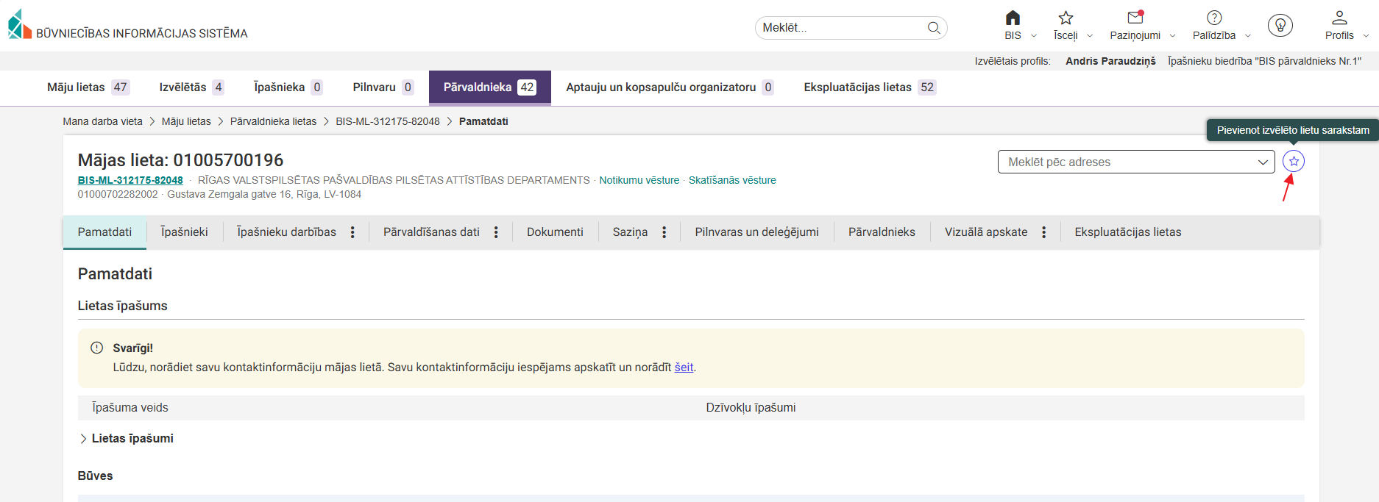
Task: Open the Īsceļi star shortcuts menu
Action: [1066, 18]
